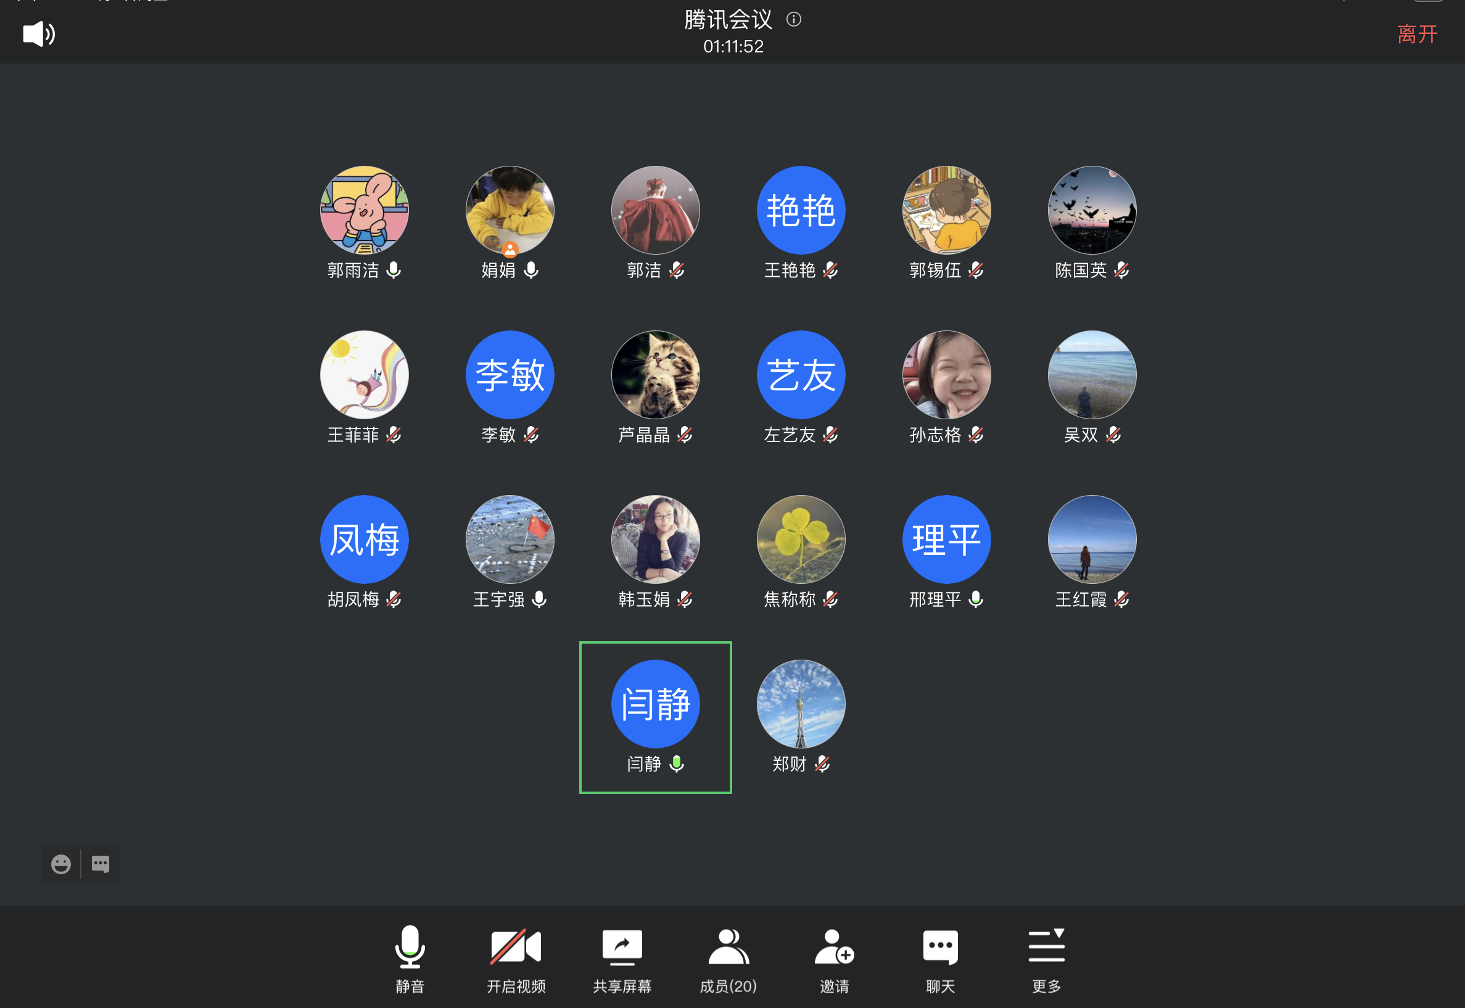Viewport: 1465px width, 1008px height.
Task: Expand the 更多 more menu
Action: pos(1046,946)
